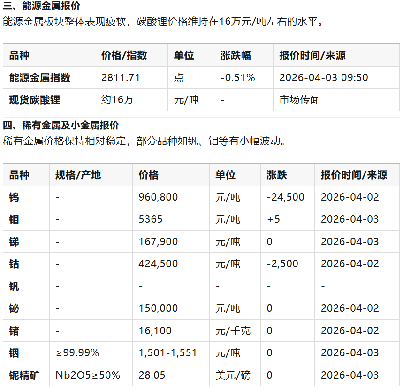Viewport: 403px width, 389px height.
Task: Click the 铋 price value 150,000
Action: tap(158, 308)
